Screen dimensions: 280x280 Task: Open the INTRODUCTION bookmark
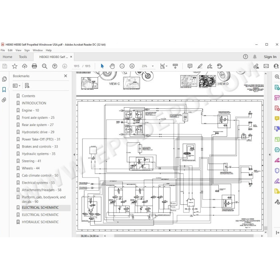pos(34,103)
